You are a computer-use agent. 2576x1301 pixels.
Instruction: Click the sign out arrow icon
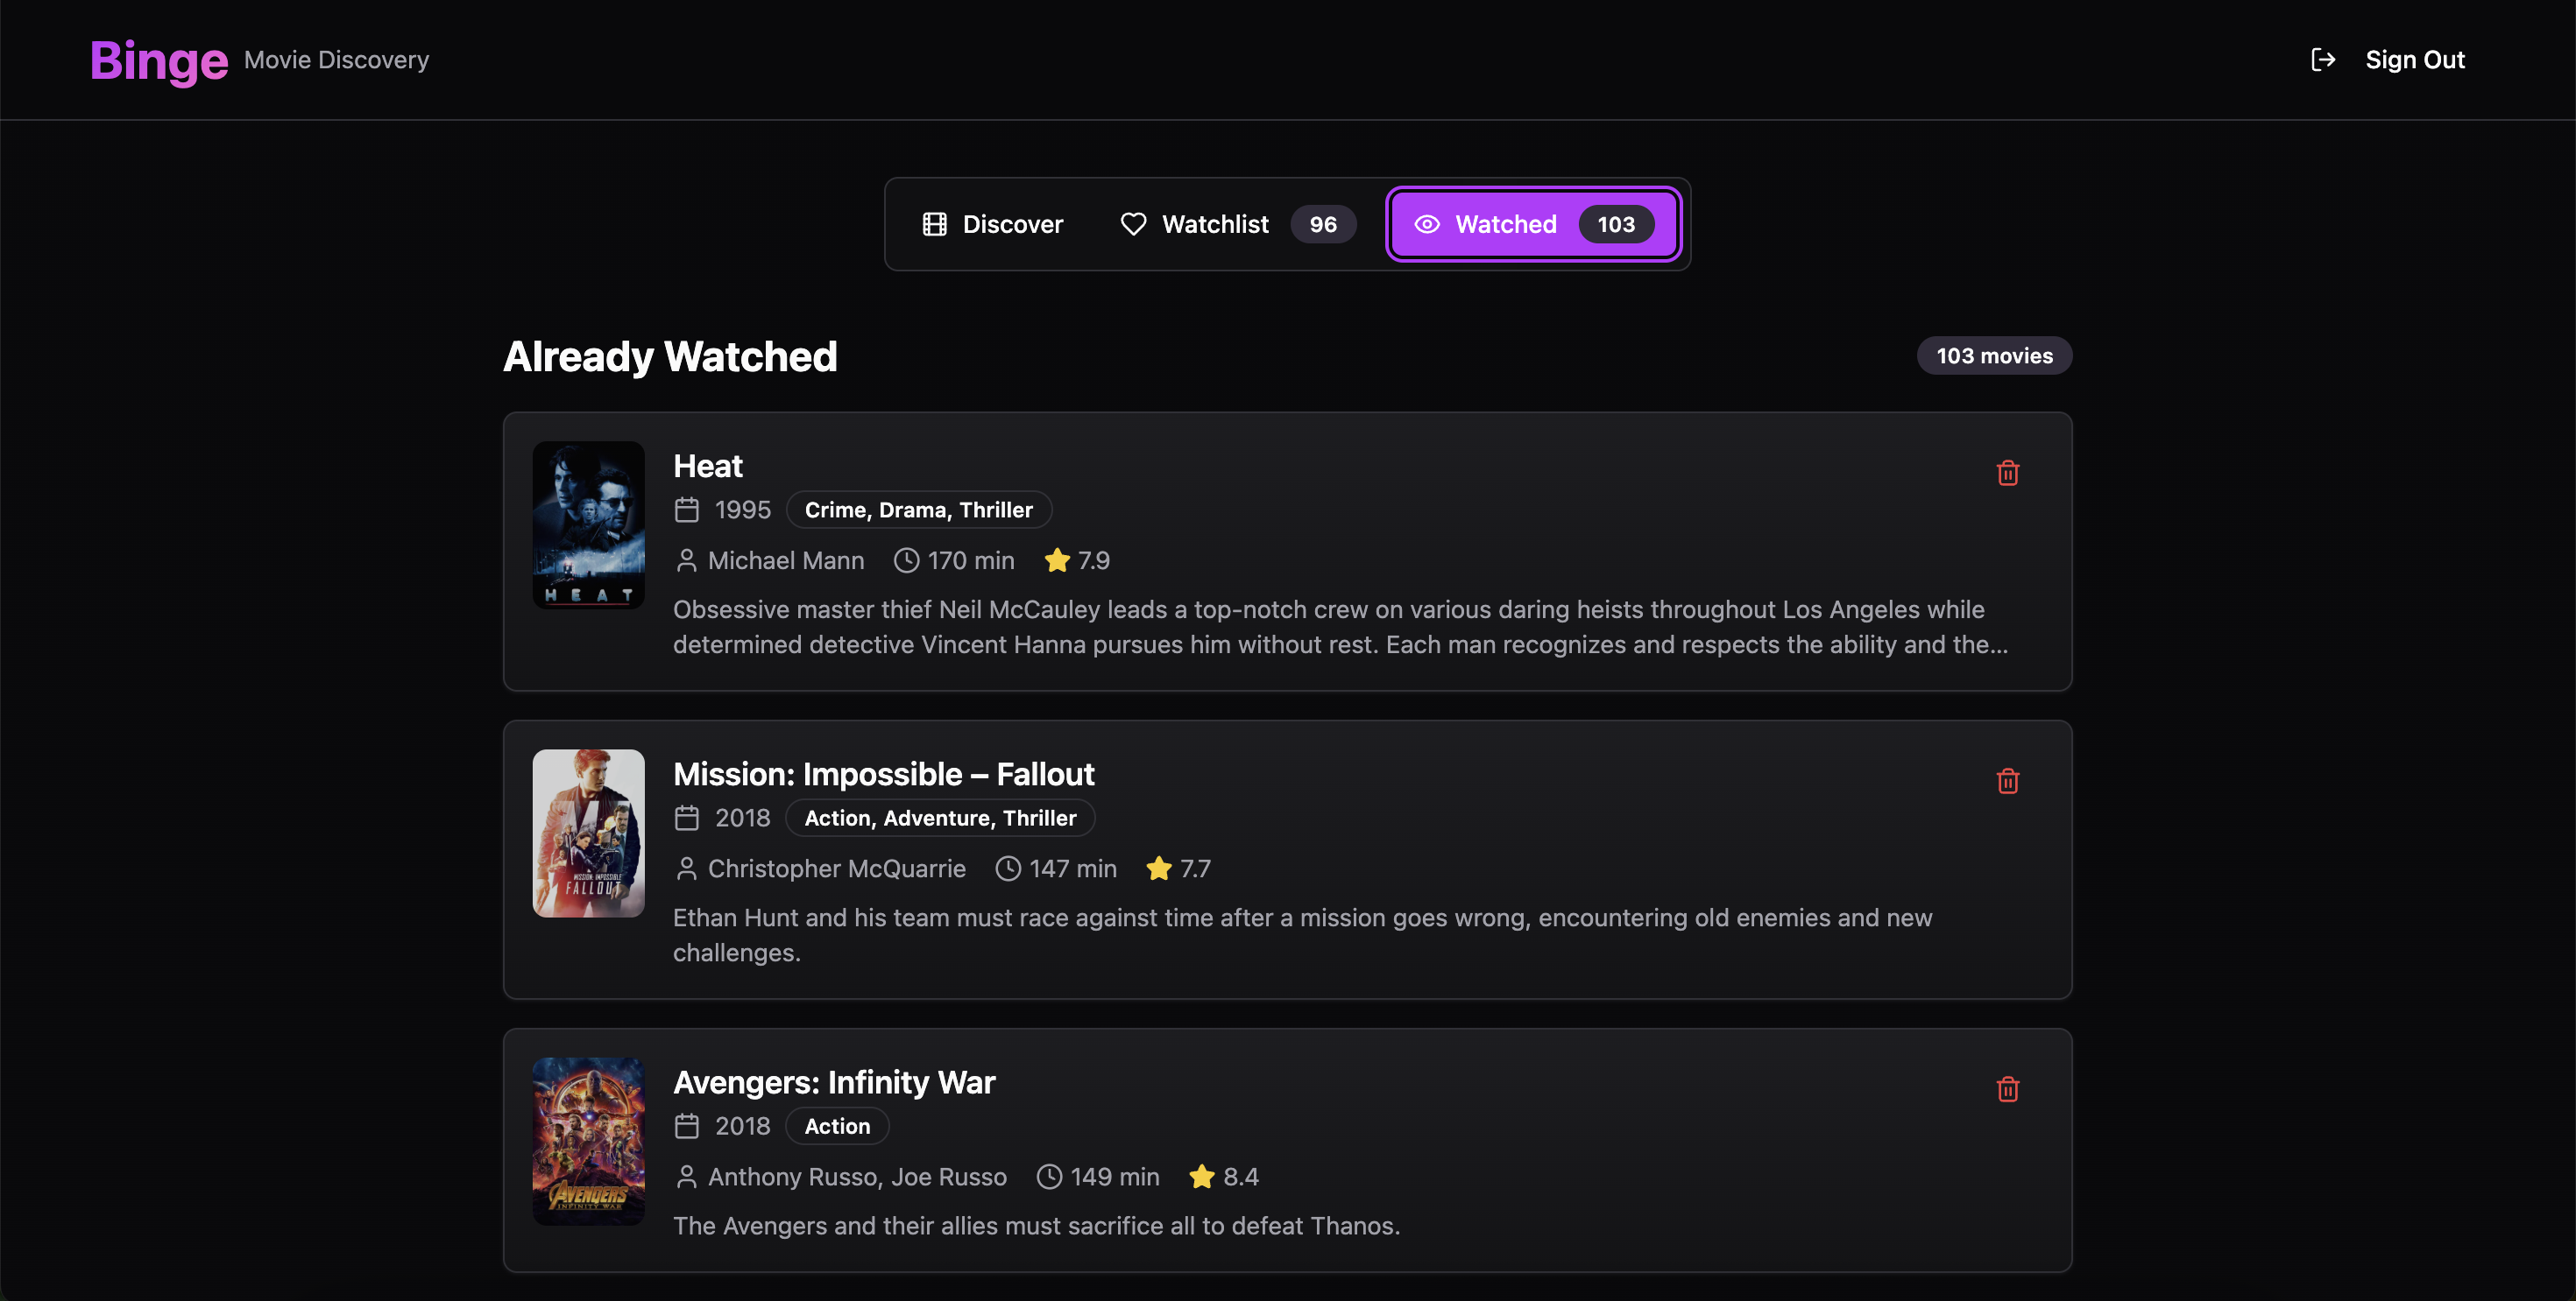tap(2323, 60)
